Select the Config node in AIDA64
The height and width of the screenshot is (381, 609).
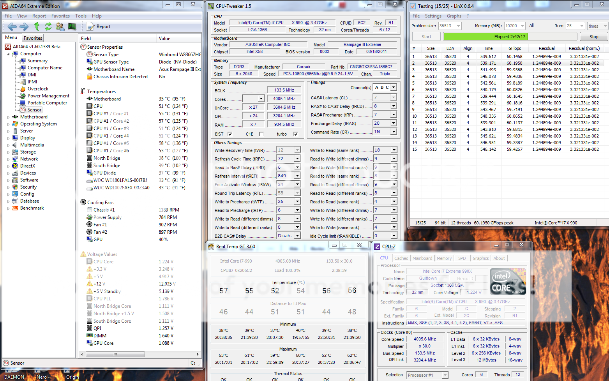pos(27,194)
